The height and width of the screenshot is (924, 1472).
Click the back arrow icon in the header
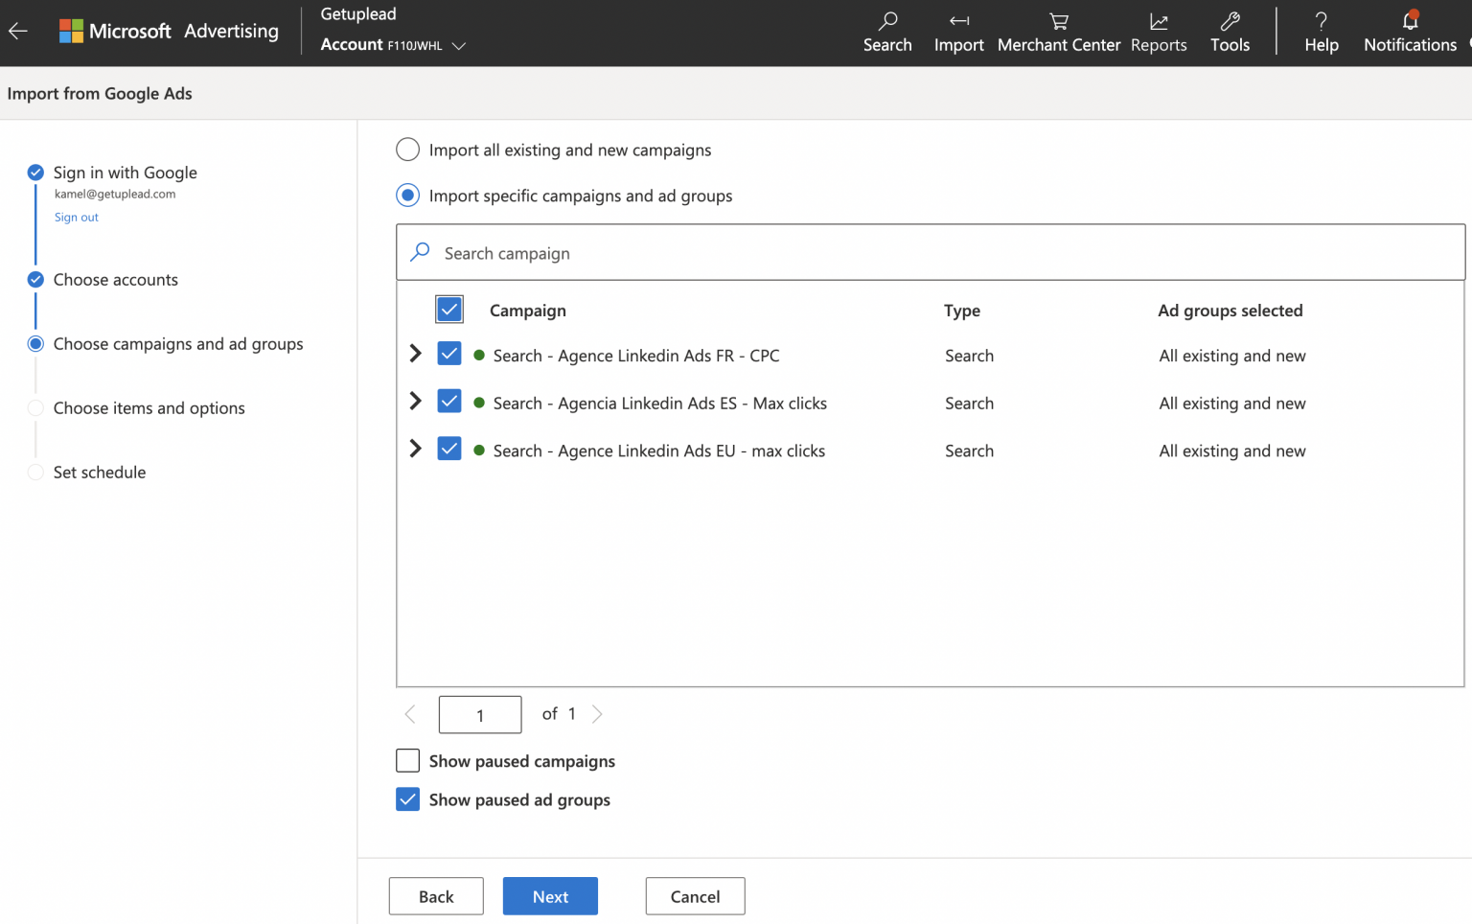(17, 31)
